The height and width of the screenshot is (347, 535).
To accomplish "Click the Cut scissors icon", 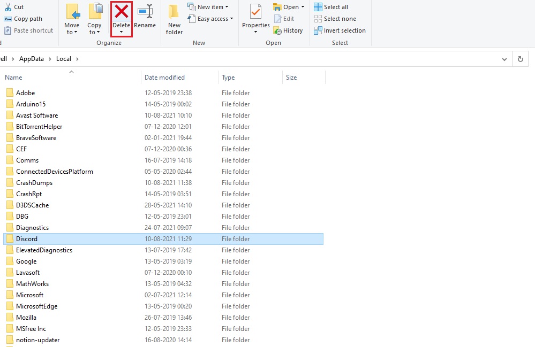I will [x=8, y=7].
